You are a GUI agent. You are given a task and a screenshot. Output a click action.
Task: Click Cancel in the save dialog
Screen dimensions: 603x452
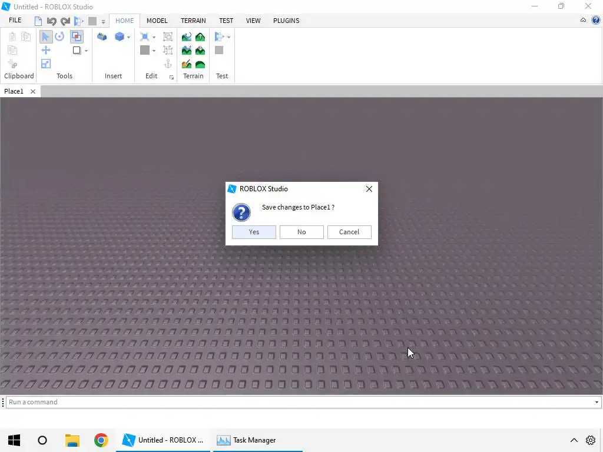tap(349, 232)
